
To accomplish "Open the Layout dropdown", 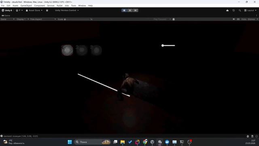I will pos(250,11).
